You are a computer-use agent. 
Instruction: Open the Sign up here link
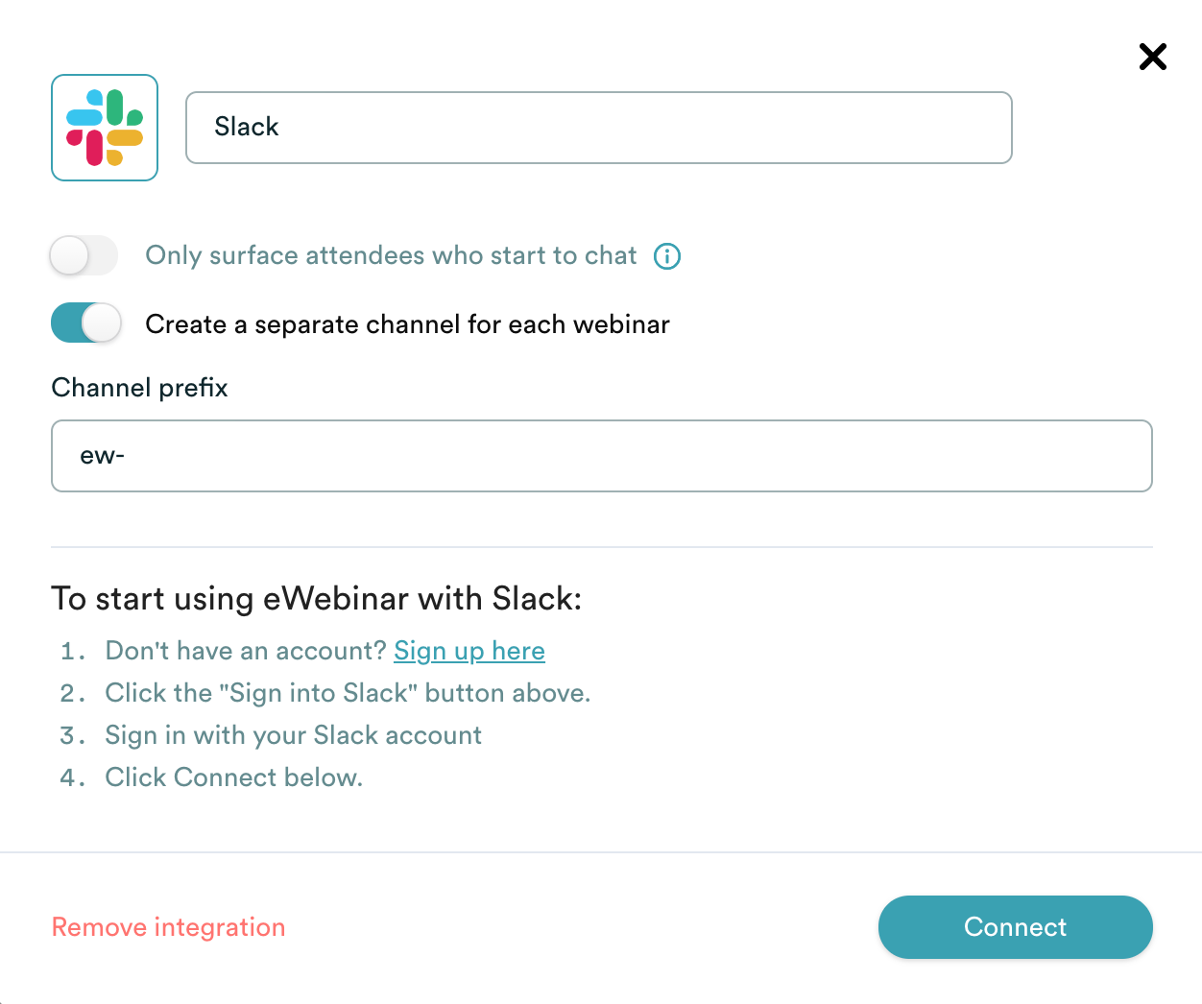pyautogui.click(x=469, y=651)
